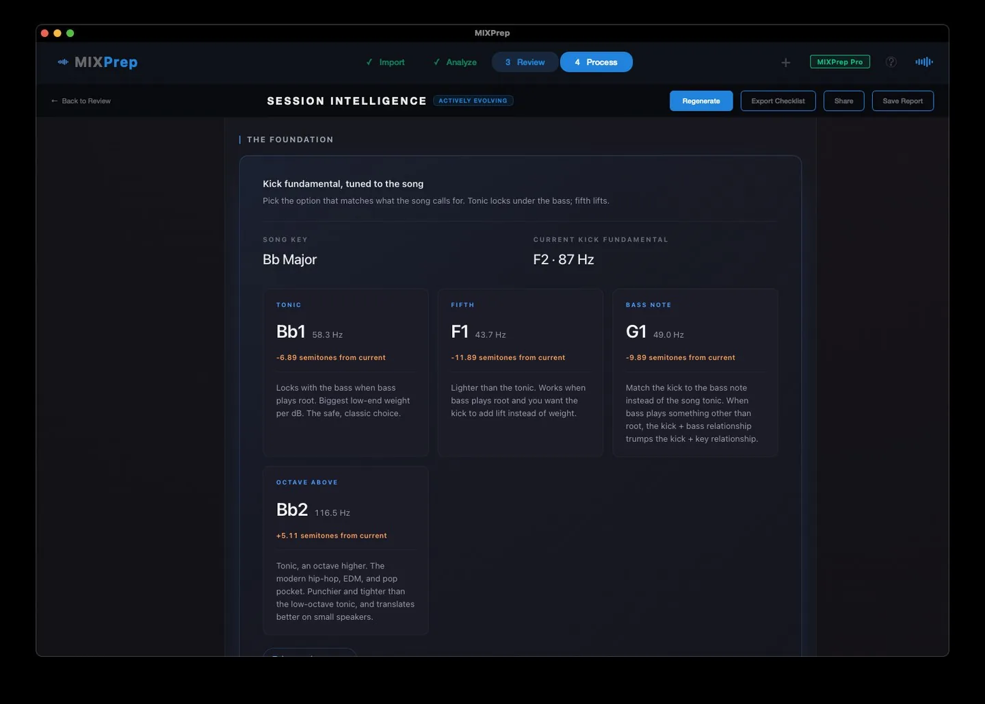Click the 58.3 Hz frequency value
The width and height of the screenshot is (985, 704).
(x=327, y=335)
